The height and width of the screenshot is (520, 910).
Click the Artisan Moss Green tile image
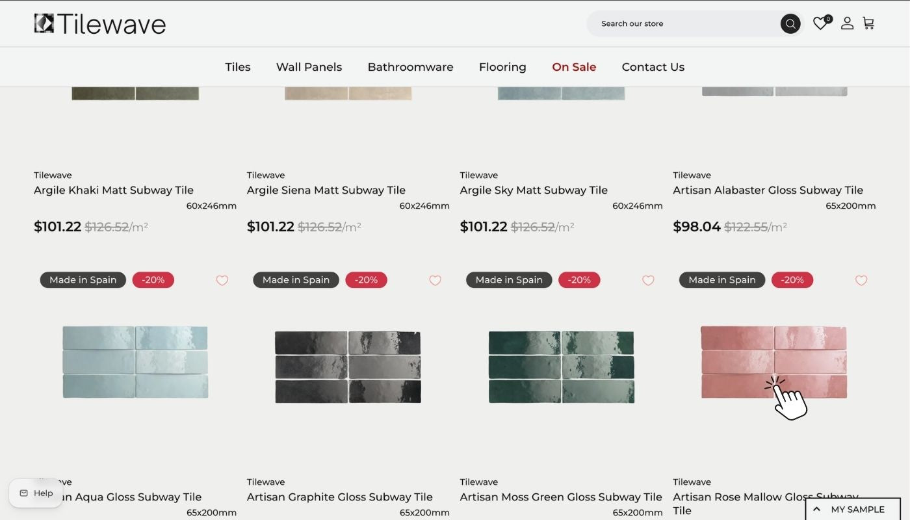[561, 367]
